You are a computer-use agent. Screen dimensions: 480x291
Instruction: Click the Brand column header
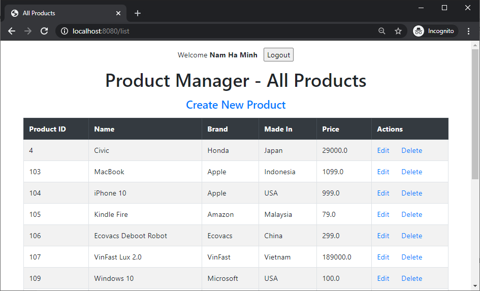pos(230,129)
